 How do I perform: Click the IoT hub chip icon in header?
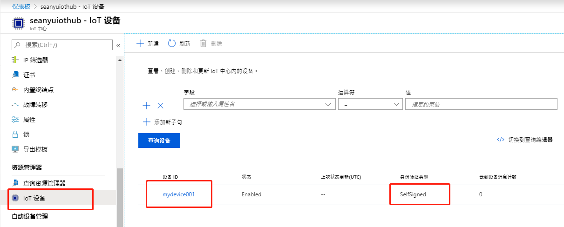point(18,23)
